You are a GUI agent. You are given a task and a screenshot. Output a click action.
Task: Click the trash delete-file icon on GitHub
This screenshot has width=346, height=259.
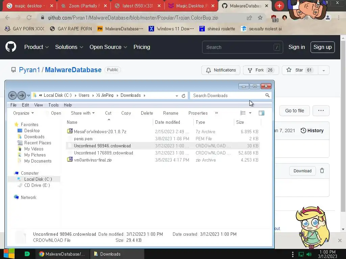click(322, 171)
